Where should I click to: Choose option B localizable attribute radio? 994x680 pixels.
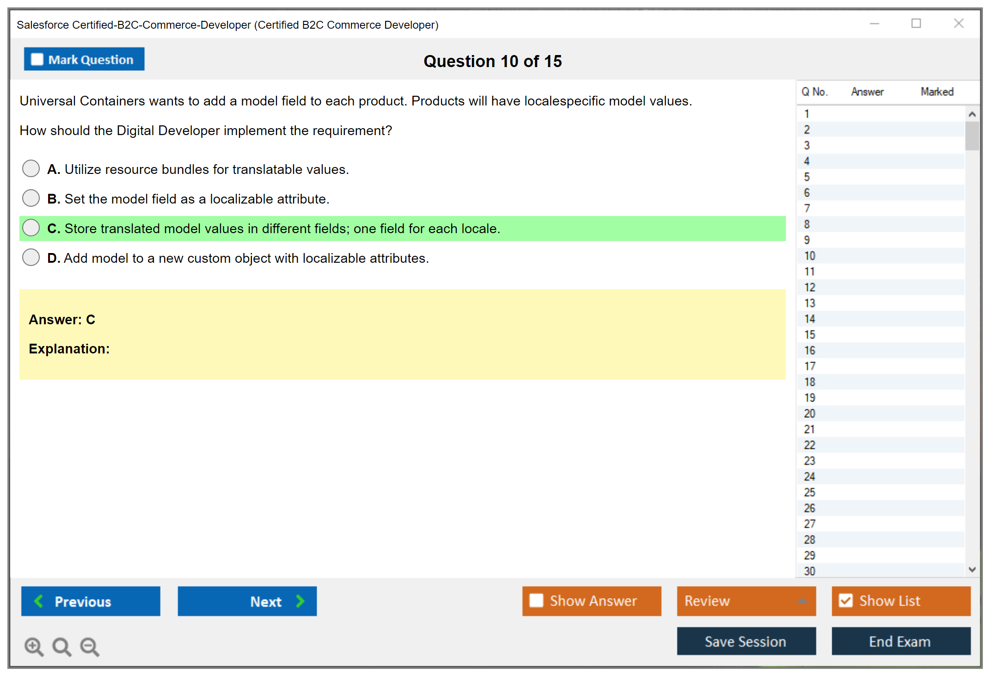31,198
